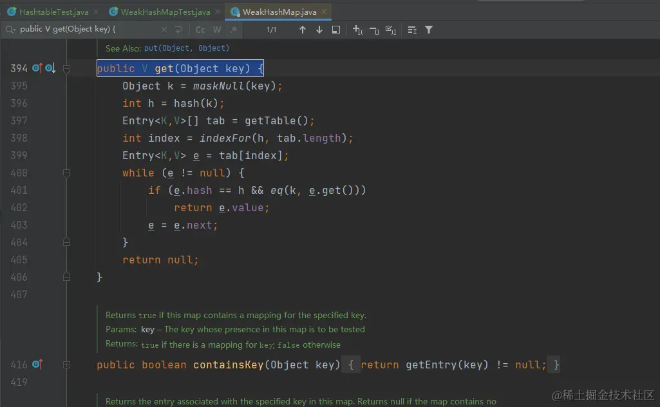Click the overriding method icon on line 394
660x407 pixels.
coord(37,68)
